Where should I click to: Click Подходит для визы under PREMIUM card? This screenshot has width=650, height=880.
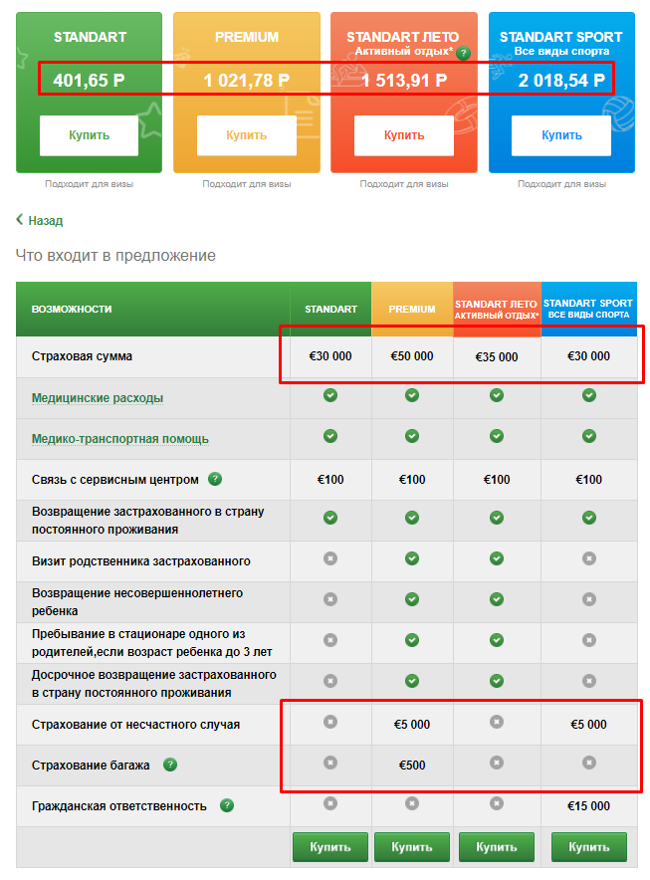tap(247, 183)
